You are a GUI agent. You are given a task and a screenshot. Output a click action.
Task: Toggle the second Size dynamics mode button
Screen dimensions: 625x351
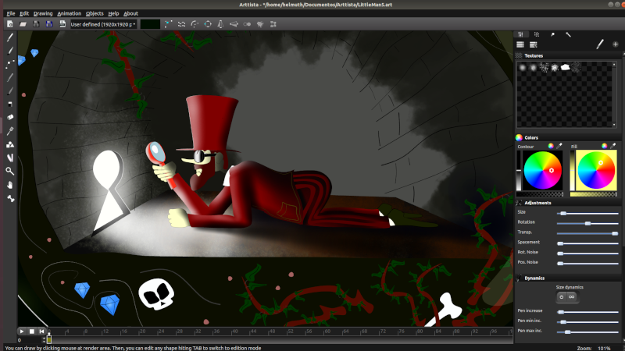coord(571,296)
